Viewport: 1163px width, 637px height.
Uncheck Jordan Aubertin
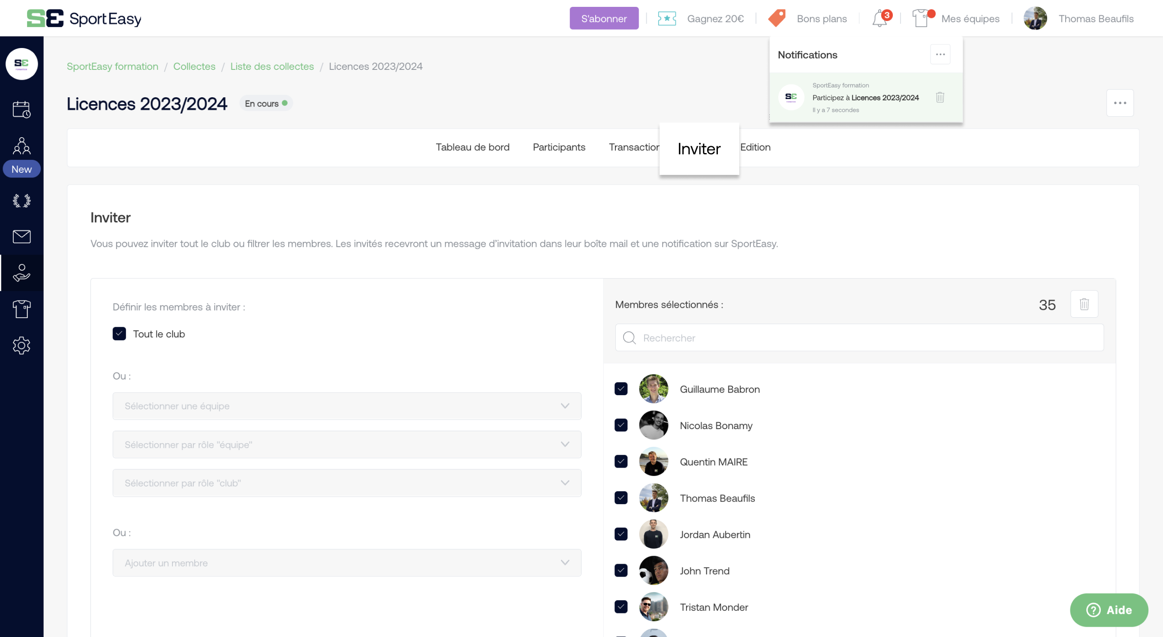click(x=621, y=534)
